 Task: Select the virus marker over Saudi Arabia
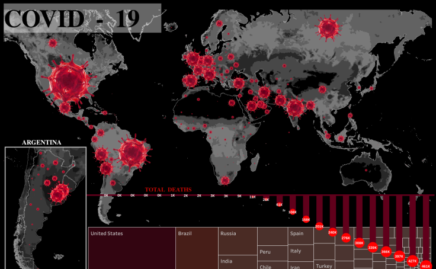pos(252,105)
